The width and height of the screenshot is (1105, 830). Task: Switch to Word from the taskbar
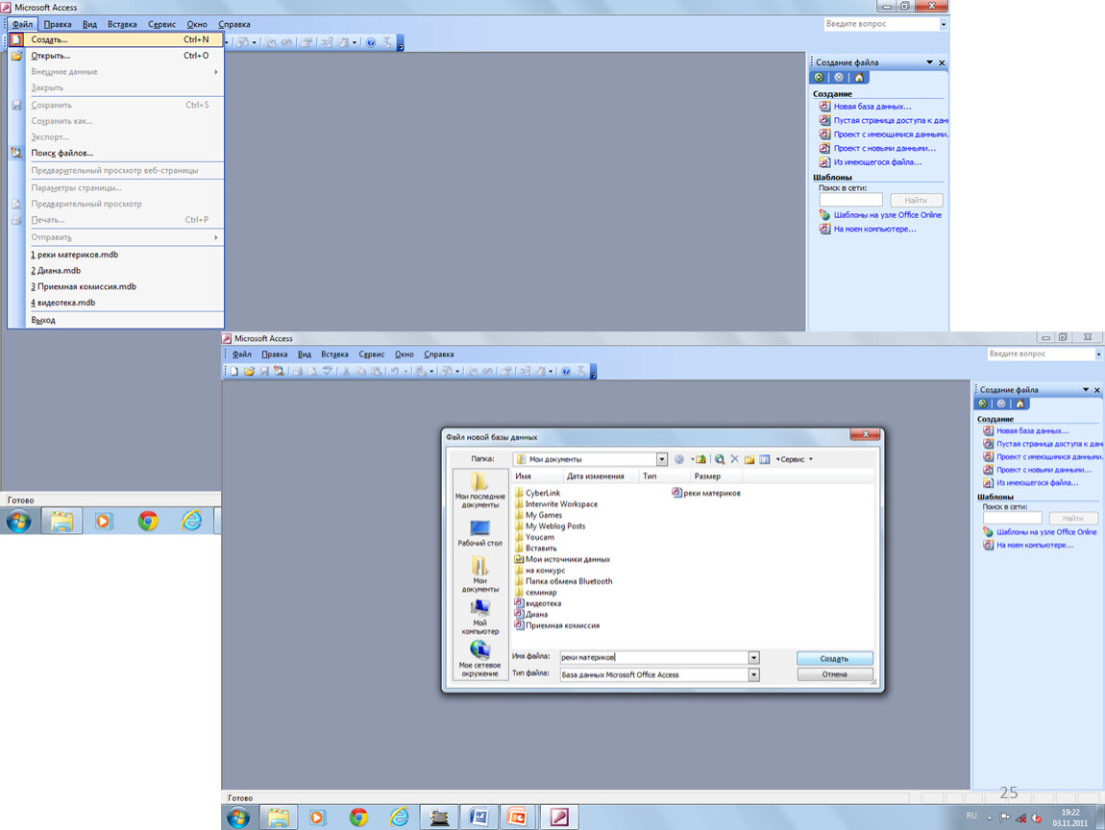pos(479,818)
